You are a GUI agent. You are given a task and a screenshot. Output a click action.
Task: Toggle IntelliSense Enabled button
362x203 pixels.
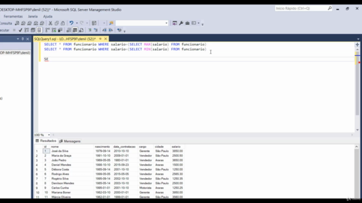(x=39, y=30)
